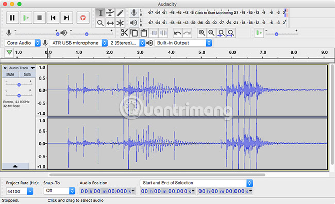
Task: Close the Audio Track with X
Action: tap(5, 68)
